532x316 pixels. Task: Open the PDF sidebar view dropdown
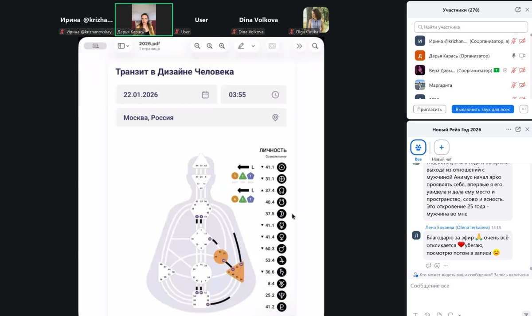(123, 46)
